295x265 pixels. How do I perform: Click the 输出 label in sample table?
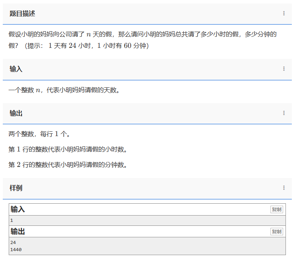tap(17, 231)
